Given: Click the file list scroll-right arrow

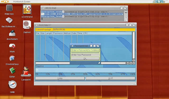Looking at the screenshot, I should (x=131, y=63).
